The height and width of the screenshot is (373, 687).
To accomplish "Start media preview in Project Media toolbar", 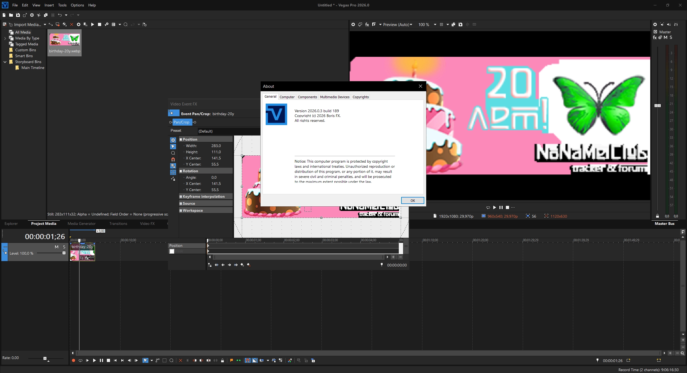I will [93, 24].
